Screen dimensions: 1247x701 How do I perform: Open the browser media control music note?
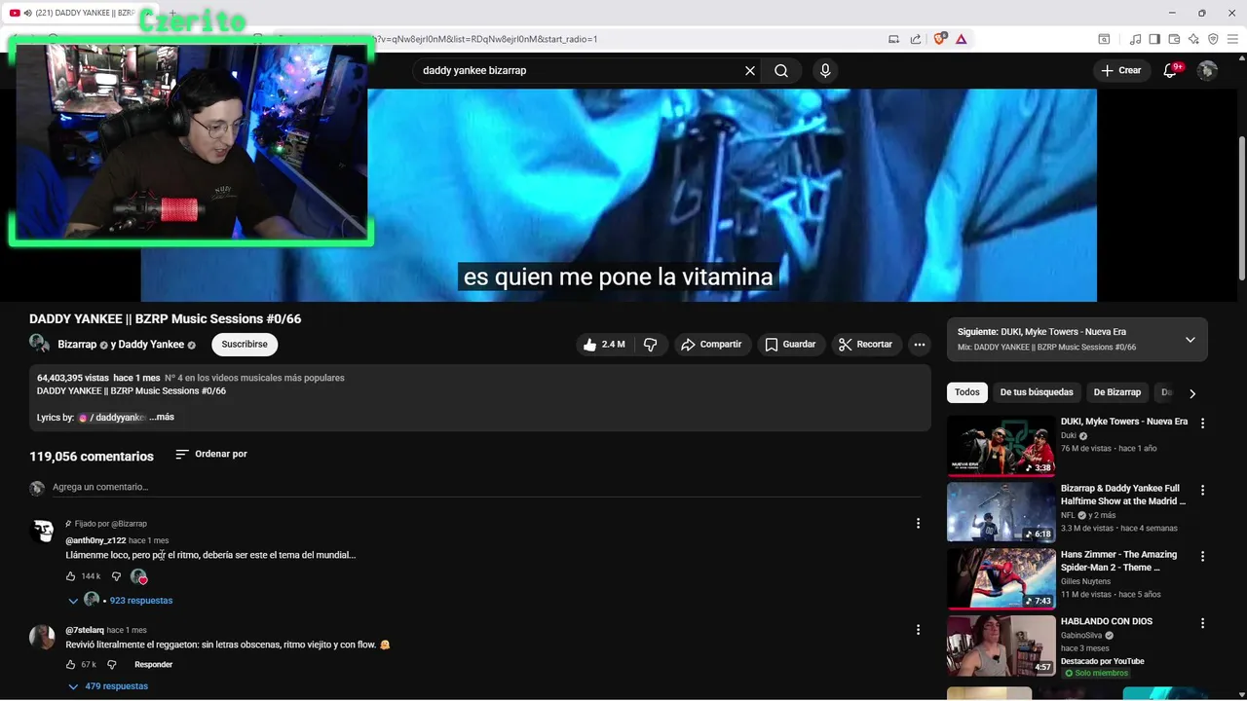(x=1135, y=39)
